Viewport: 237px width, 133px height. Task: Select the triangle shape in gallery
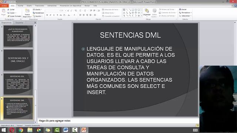[x=124, y=13]
